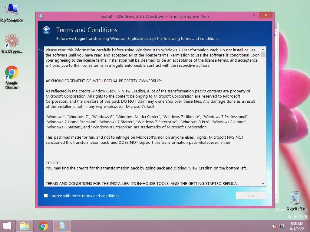Tick the agree with terms checkbox
The width and height of the screenshot is (310, 232).
(46, 196)
